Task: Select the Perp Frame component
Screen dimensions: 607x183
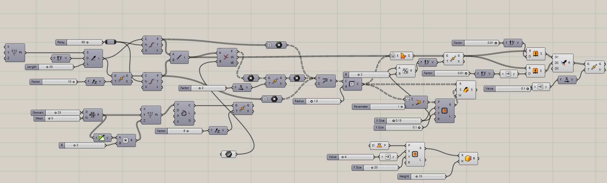Action: pos(418,102)
